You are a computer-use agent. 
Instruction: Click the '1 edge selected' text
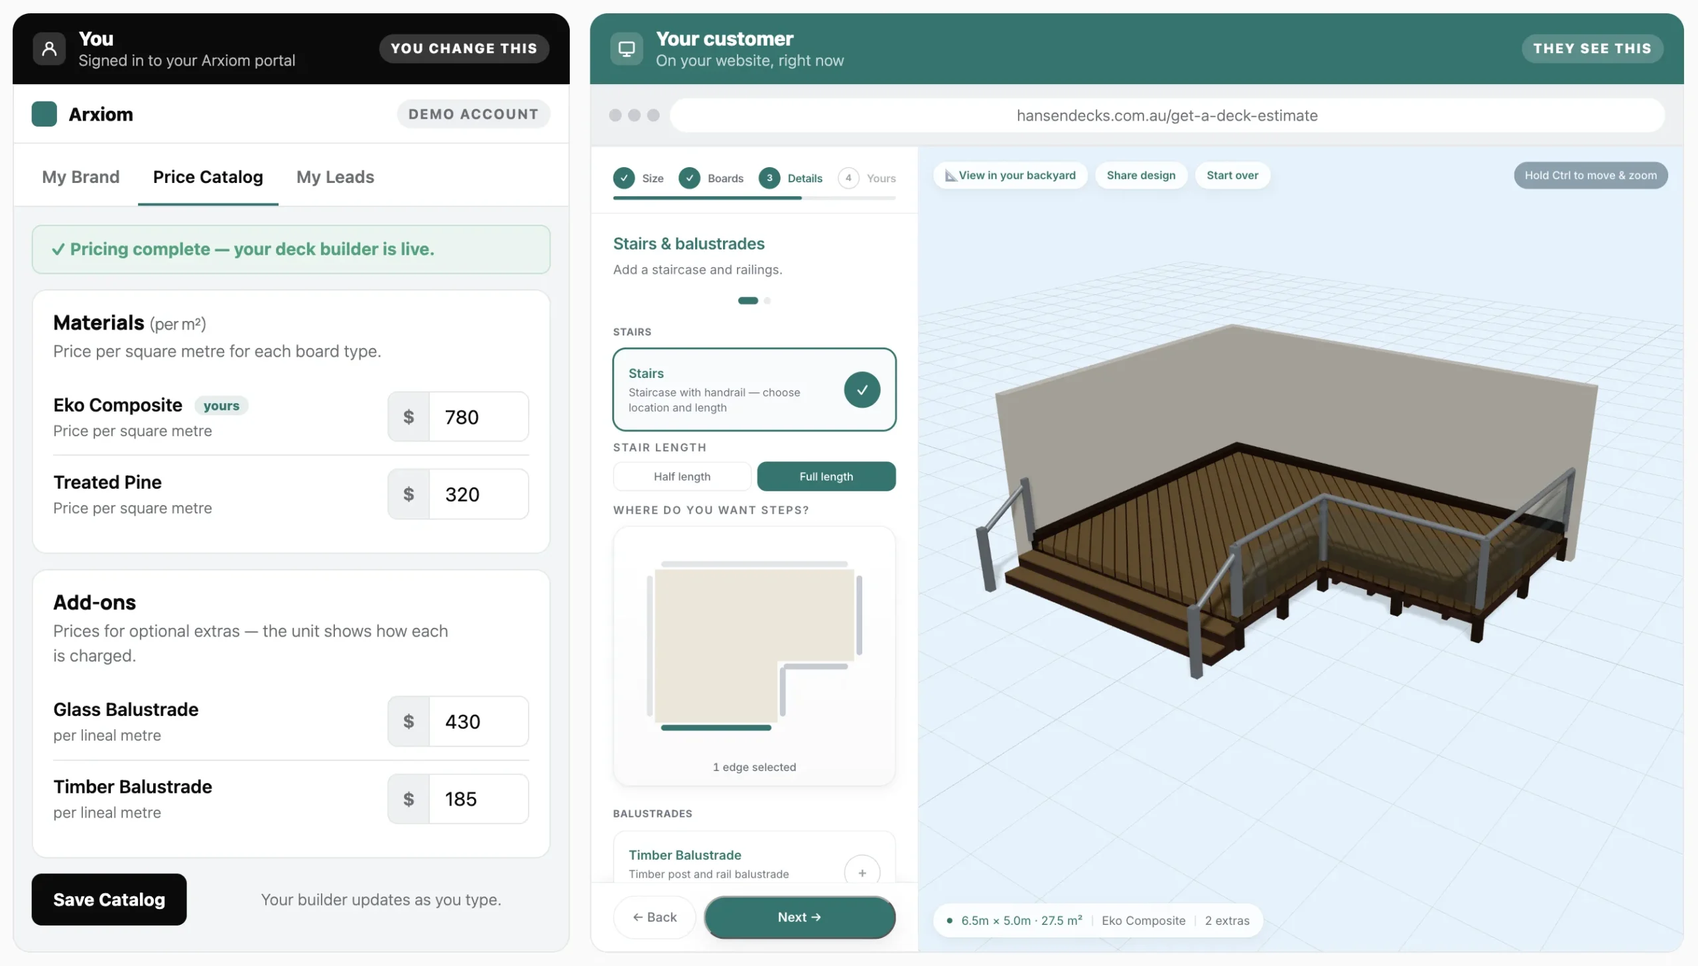pos(754,767)
